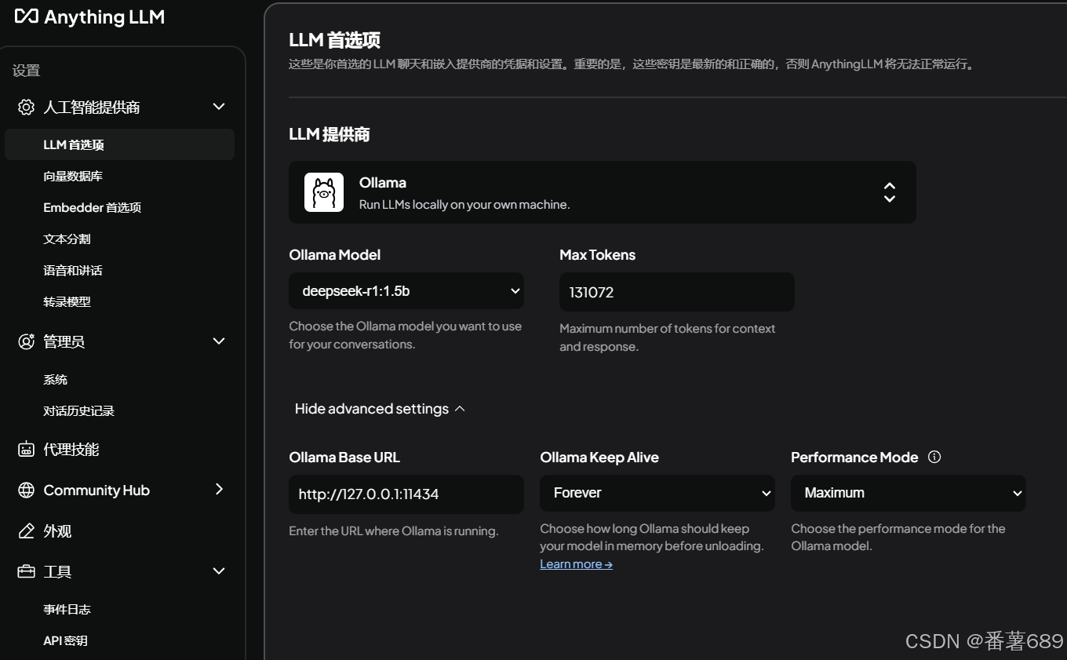Click the LLM 提供商 section heading
1067x660 pixels.
pyautogui.click(x=330, y=134)
